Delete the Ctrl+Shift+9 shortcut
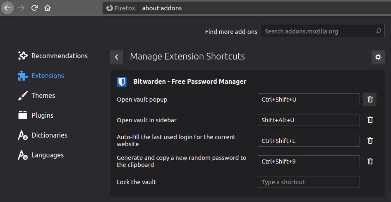Screen dimensions: 391x202 (370, 161)
